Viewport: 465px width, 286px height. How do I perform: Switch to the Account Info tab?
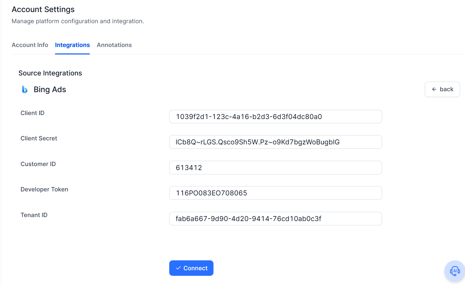click(30, 45)
